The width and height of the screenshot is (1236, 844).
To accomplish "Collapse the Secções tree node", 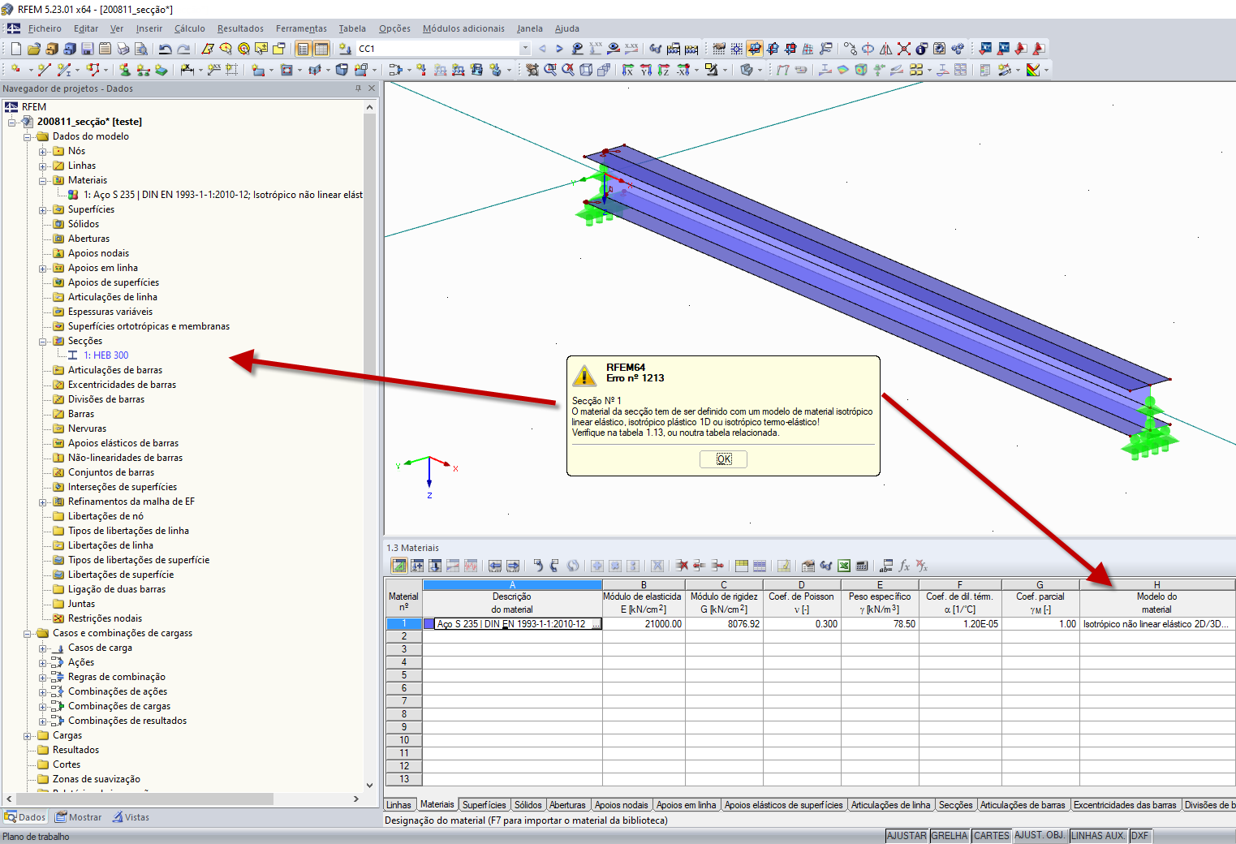I will click(x=43, y=341).
